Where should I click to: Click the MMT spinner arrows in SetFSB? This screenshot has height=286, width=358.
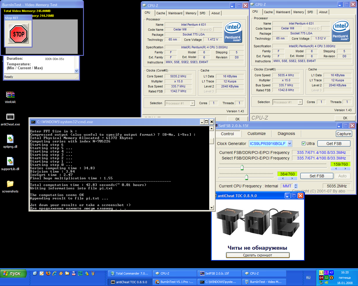[296, 186]
